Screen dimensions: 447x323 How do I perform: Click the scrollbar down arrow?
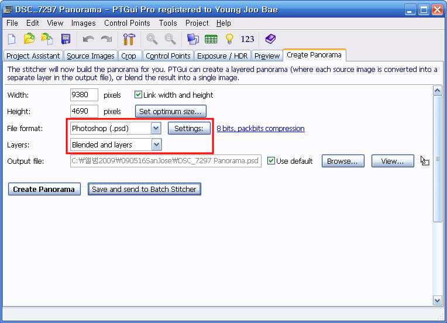(437, 300)
